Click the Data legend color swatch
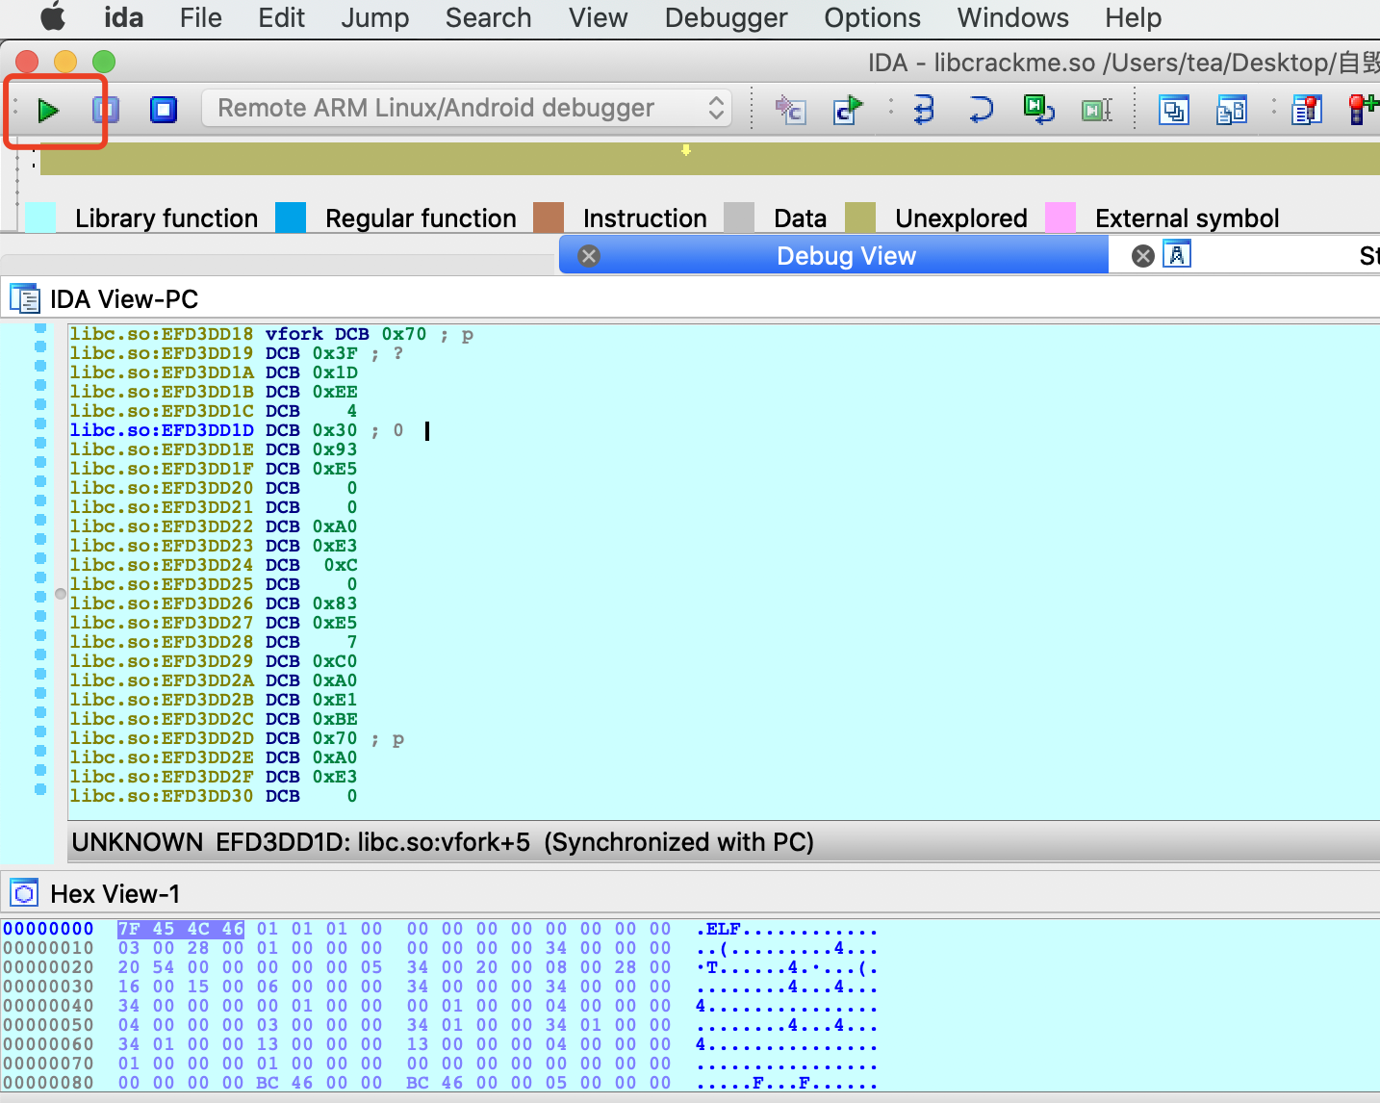This screenshot has width=1380, height=1103. click(x=739, y=218)
